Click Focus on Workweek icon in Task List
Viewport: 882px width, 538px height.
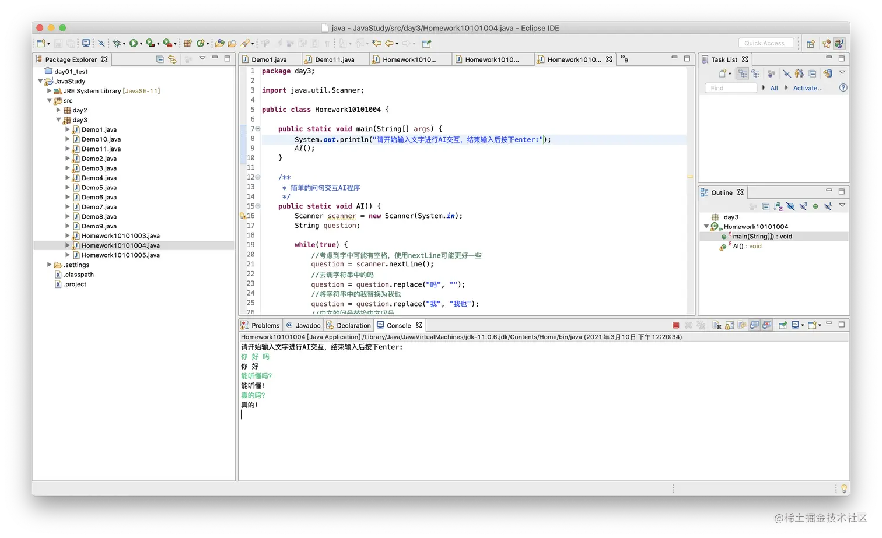771,73
